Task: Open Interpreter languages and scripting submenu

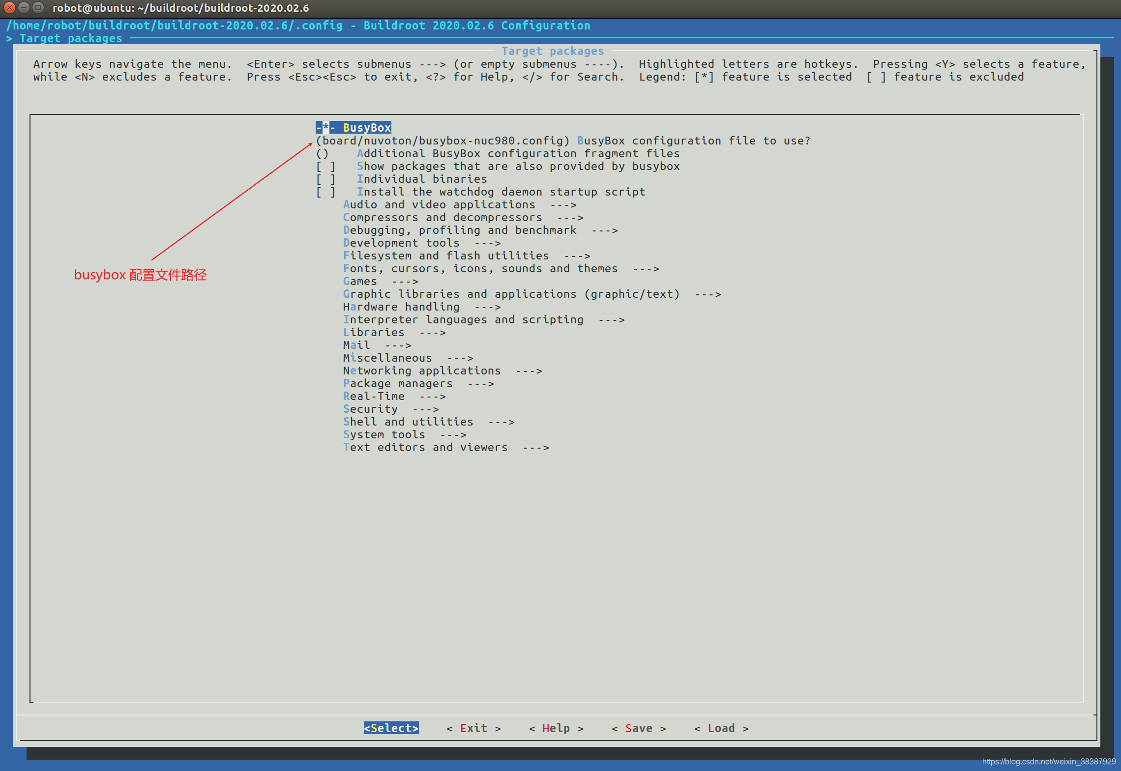Action: click(x=484, y=319)
